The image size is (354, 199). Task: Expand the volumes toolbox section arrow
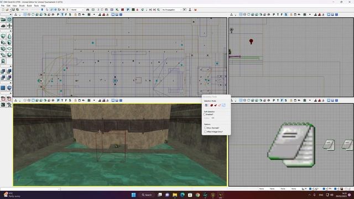point(11,82)
